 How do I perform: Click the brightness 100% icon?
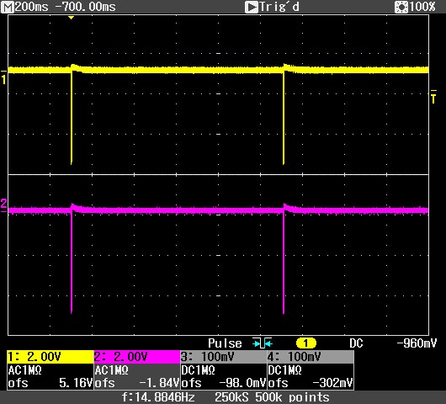[x=401, y=8]
